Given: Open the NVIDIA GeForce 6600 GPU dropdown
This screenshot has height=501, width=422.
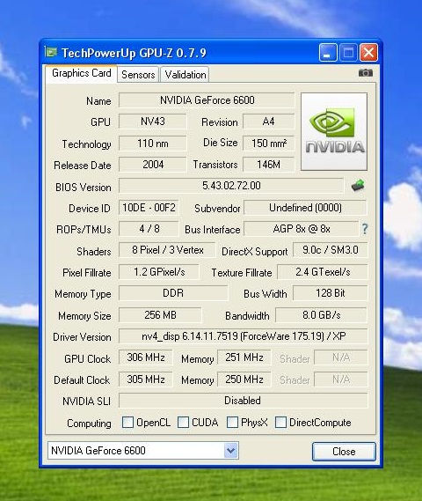Looking at the screenshot, I should click(143, 451).
